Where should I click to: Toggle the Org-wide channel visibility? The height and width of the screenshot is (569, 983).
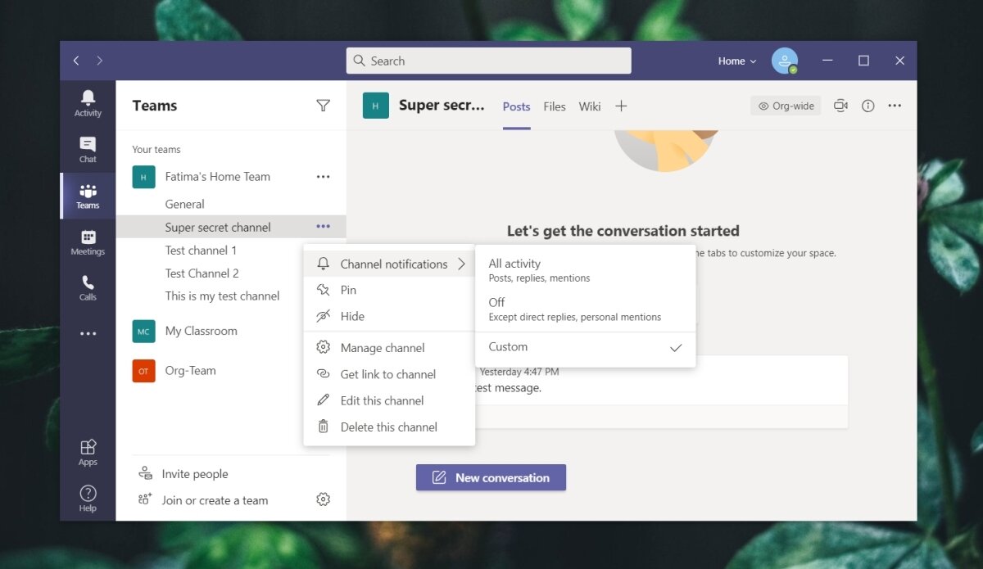click(785, 105)
